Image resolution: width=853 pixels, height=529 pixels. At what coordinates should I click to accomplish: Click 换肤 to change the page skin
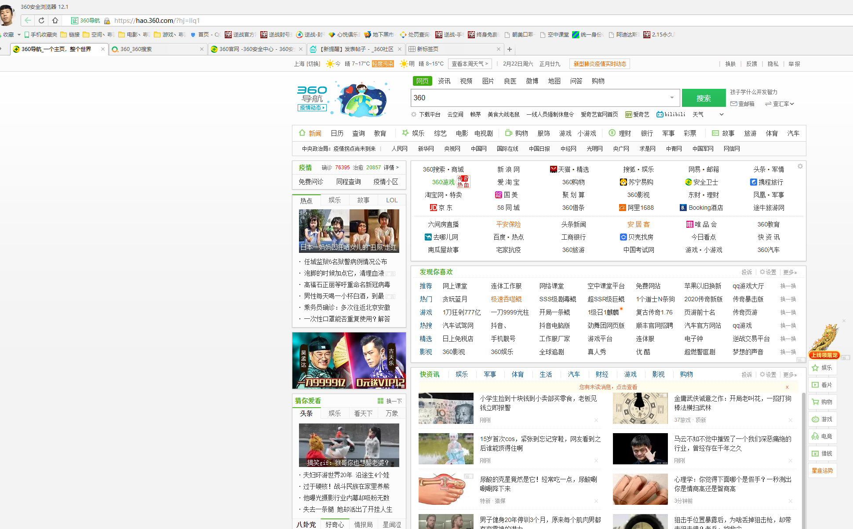(730, 64)
